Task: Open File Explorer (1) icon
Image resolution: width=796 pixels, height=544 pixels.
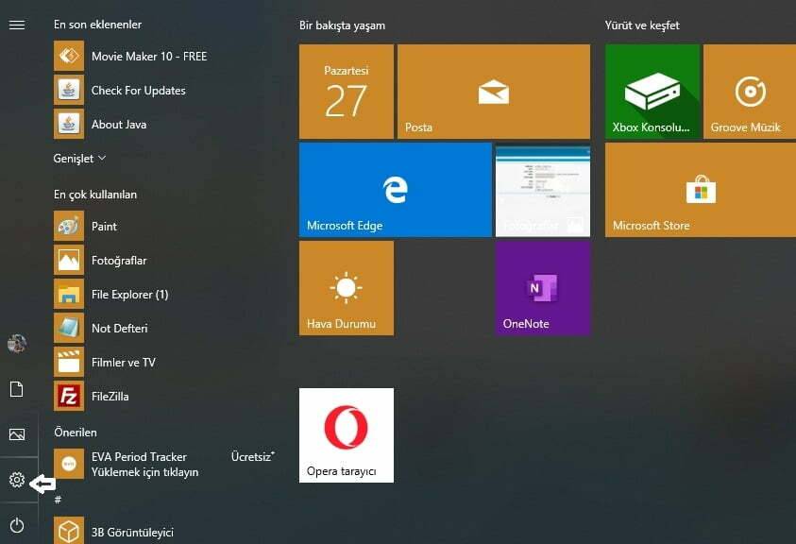Action: (x=69, y=294)
